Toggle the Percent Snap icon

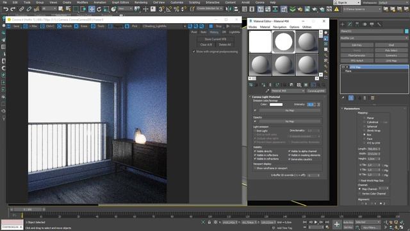click(x=177, y=9)
